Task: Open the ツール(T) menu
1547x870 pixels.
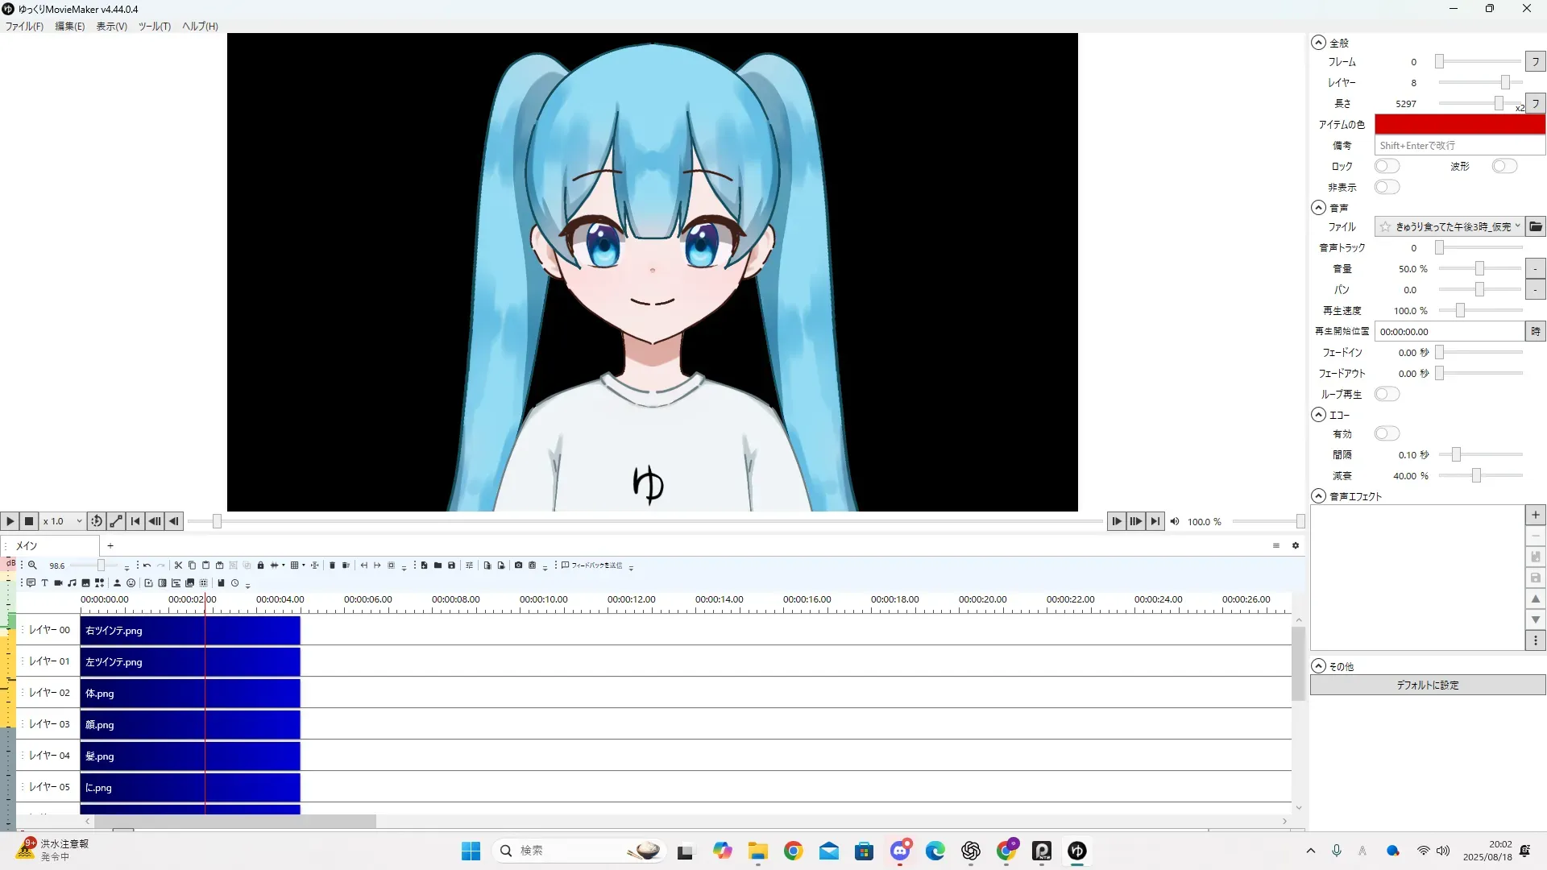Action: click(x=154, y=26)
